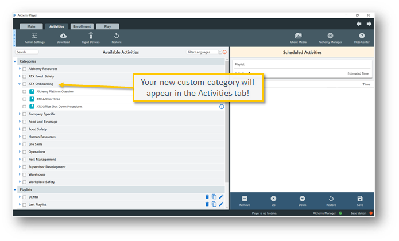The width and height of the screenshot is (399, 241).
Task: Open the Filter Languages dropdown
Action: [x=219, y=52]
